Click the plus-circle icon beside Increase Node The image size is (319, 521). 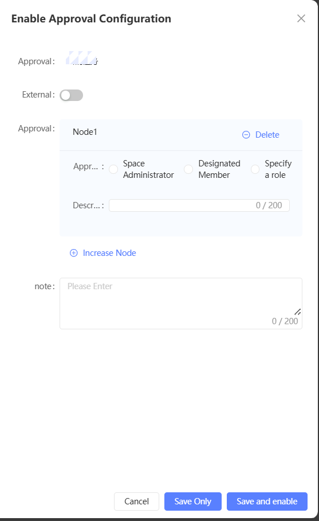click(74, 253)
